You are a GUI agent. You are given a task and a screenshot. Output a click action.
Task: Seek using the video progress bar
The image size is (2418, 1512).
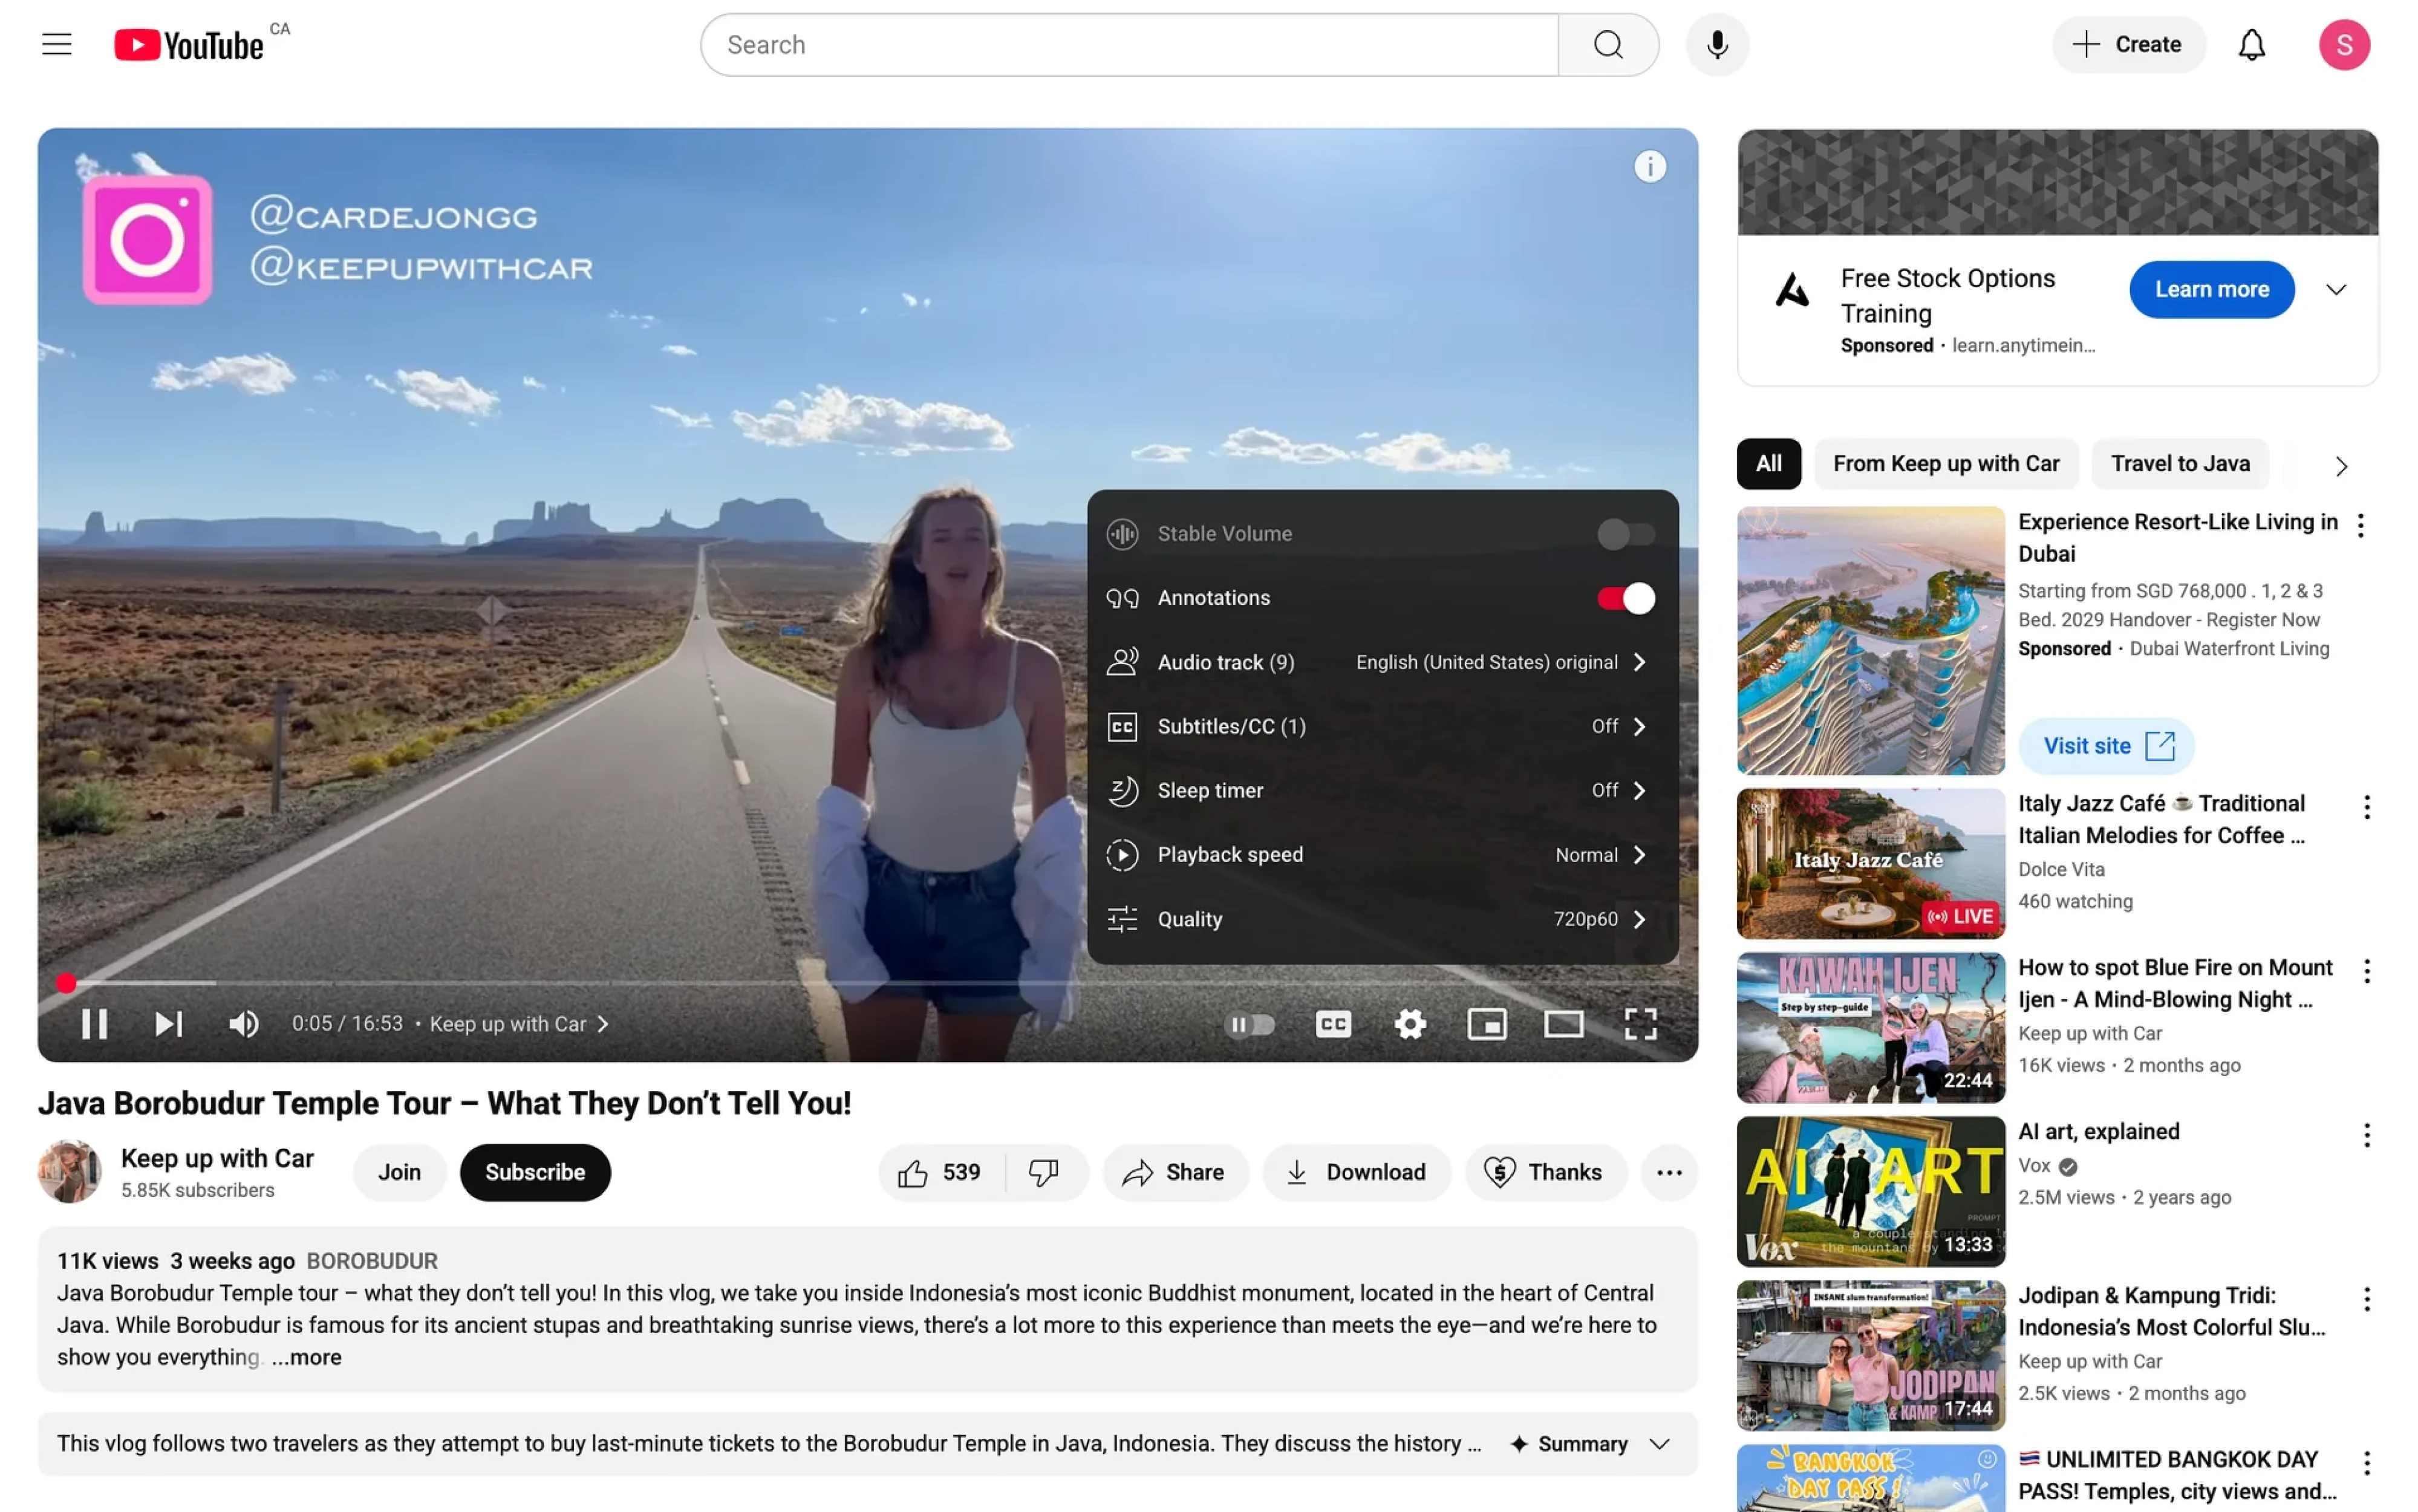coord(867,983)
